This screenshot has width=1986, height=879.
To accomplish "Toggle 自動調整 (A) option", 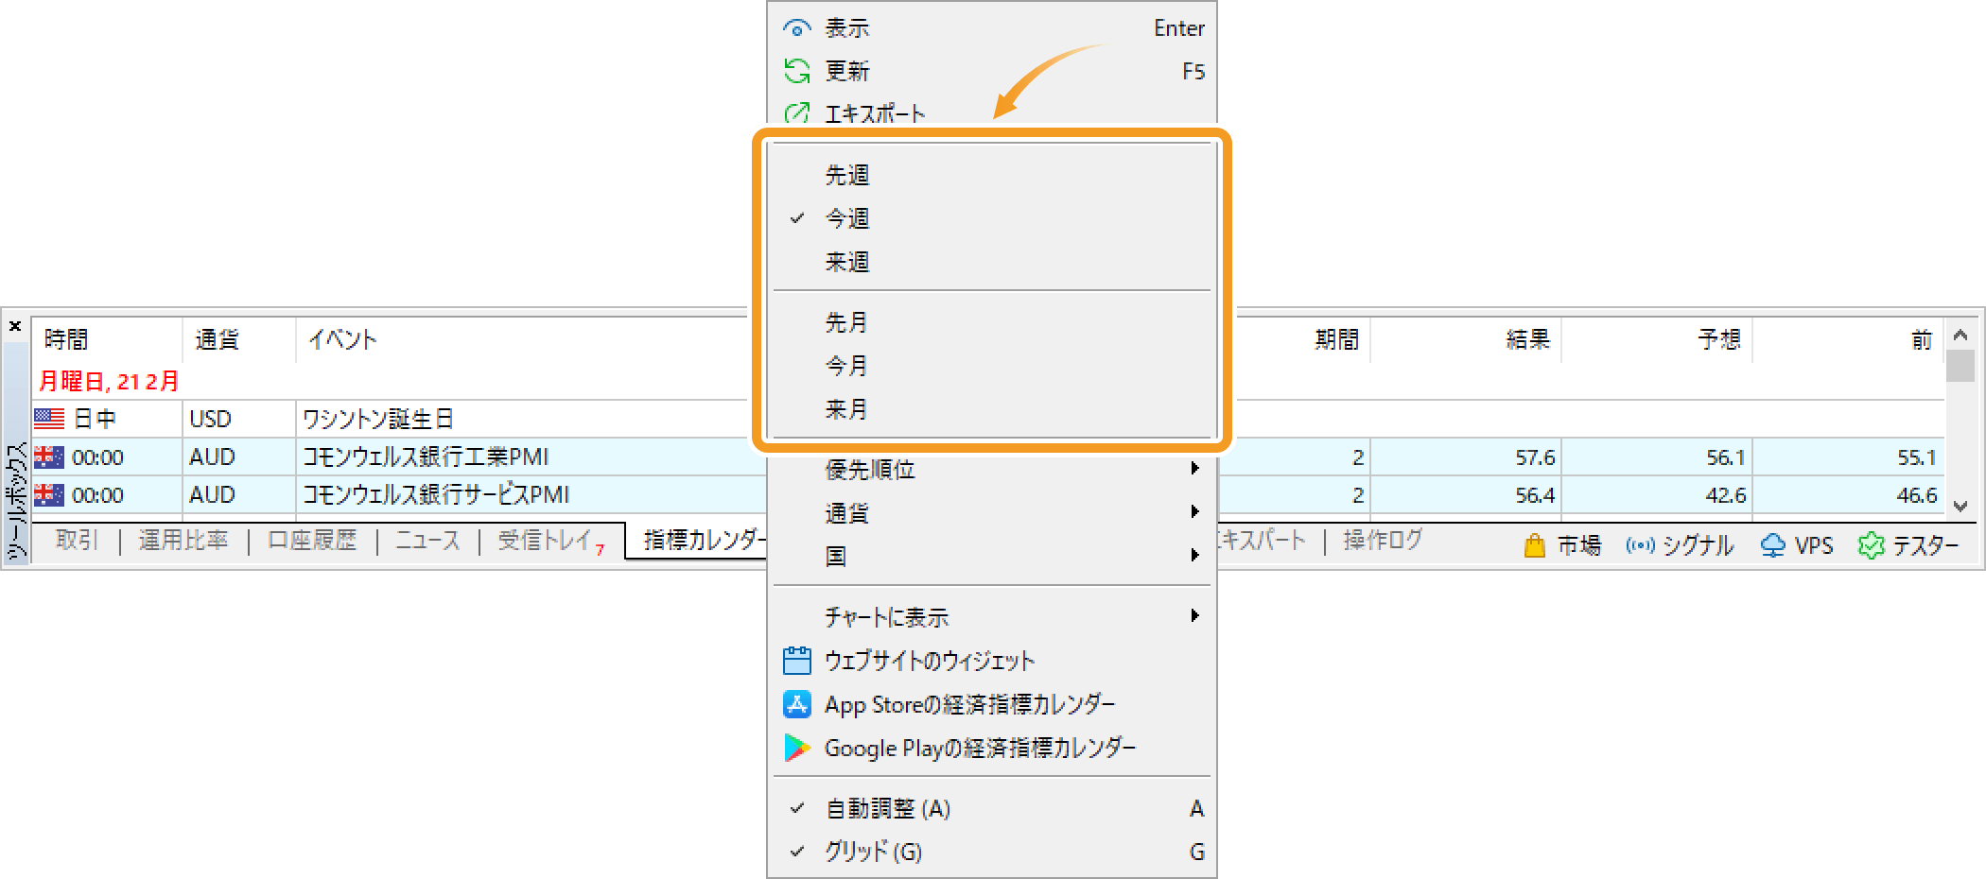I will click(x=992, y=808).
